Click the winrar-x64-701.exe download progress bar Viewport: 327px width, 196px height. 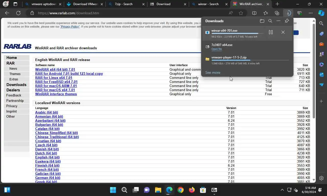click(x=238, y=33)
